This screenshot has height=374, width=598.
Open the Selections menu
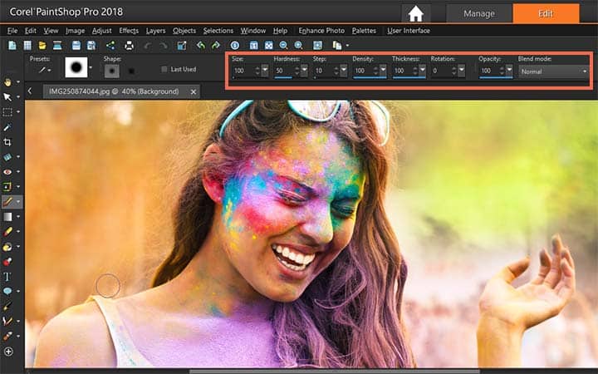tap(218, 31)
